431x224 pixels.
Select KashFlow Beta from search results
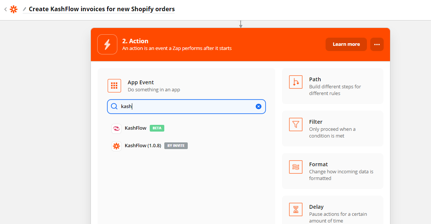136,128
